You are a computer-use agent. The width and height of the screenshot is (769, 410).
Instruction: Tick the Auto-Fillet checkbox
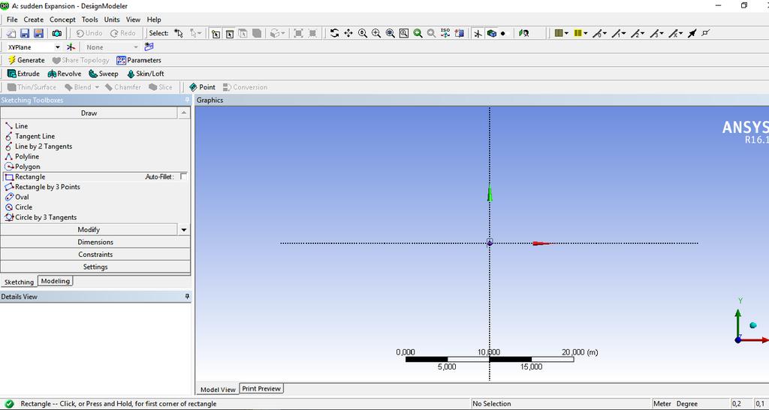click(183, 176)
